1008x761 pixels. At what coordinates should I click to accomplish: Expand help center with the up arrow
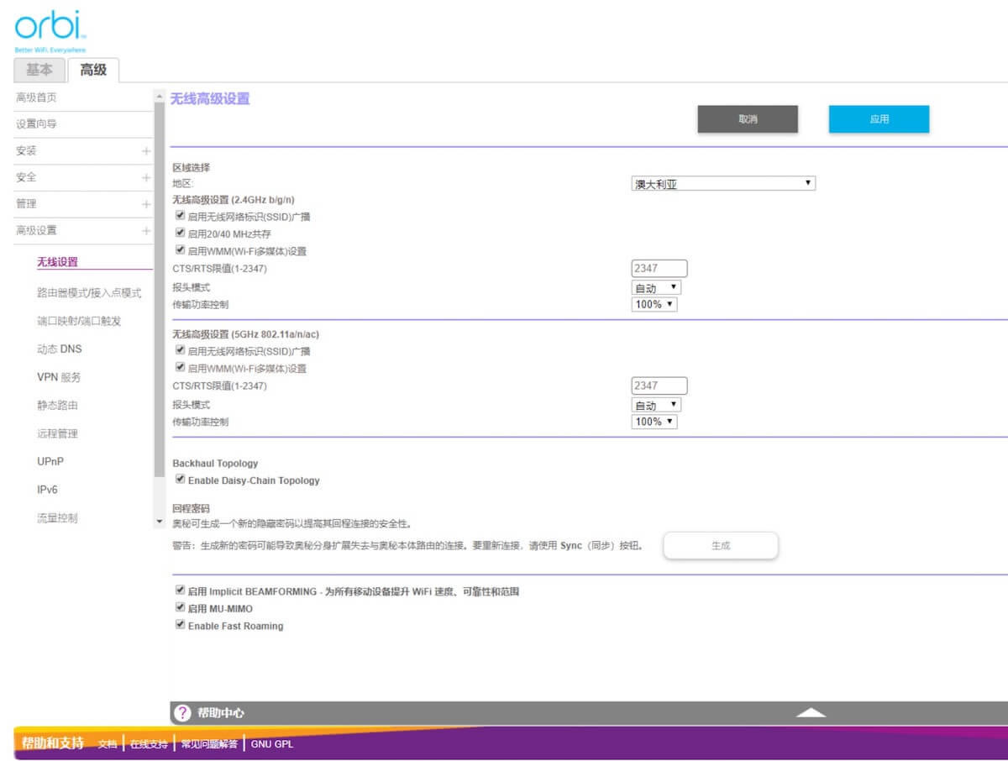pyautogui.click(x=811, y=713)
